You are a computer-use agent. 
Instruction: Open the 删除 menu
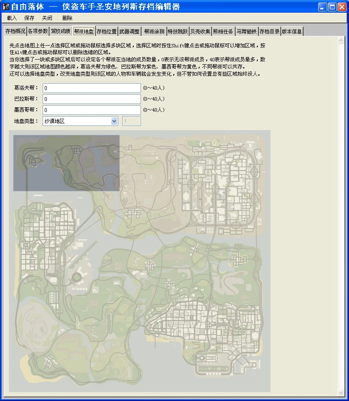tap(67, 18)
